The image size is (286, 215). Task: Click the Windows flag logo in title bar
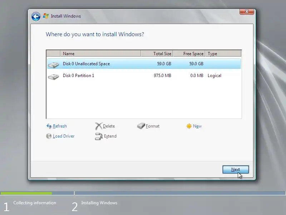(x=46, y=16)
